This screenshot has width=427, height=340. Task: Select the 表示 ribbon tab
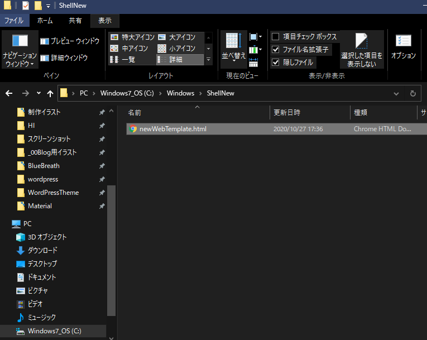click(105, 21)
